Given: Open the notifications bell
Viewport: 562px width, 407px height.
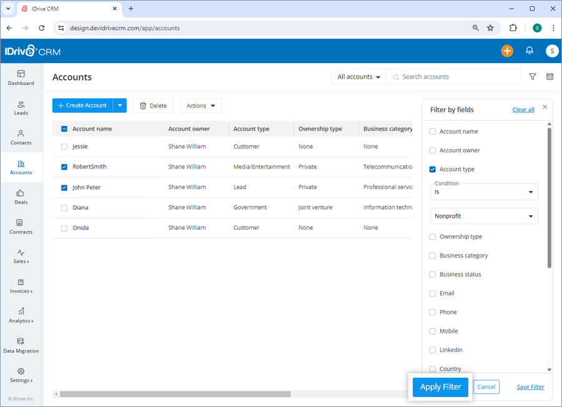Looking at the screenshot, I should tap(530, 51).
